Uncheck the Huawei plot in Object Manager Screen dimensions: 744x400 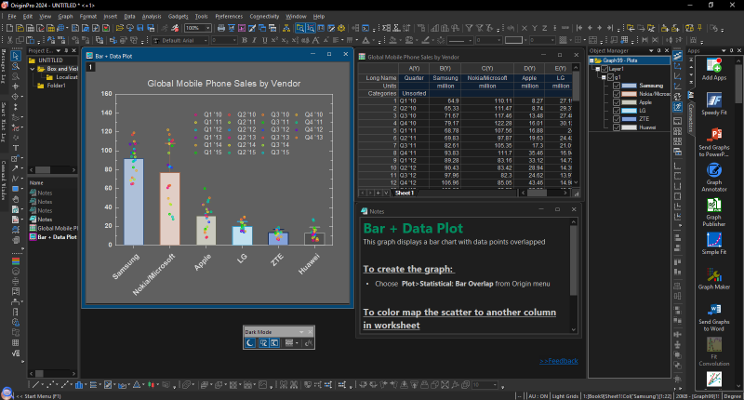616,127
